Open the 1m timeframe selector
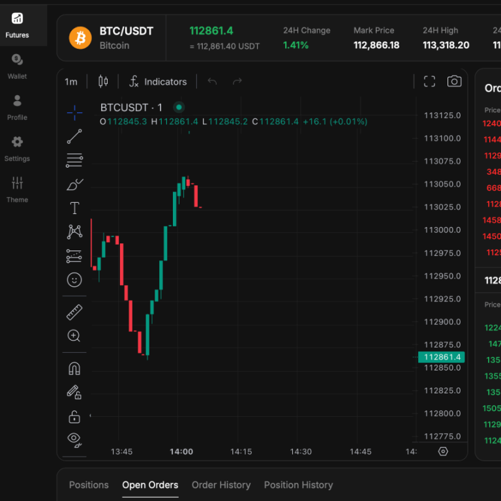501x501 pixels. 71,82
